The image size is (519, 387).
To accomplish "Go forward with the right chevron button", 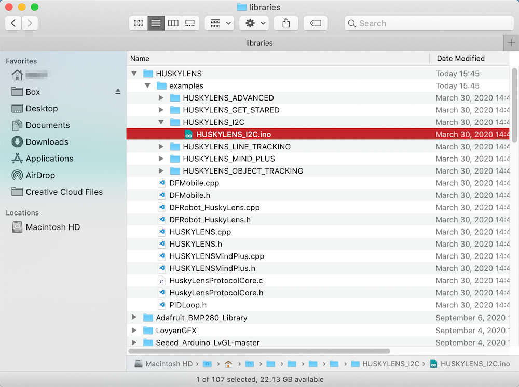I will [x=30, y=23].
